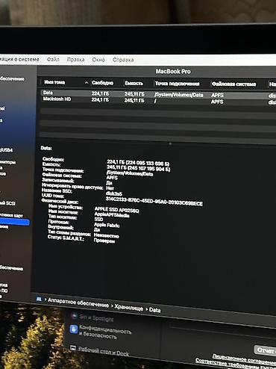Open the Файл menu
The height and width of the screenshot is (369, 276).
(53, 60)
